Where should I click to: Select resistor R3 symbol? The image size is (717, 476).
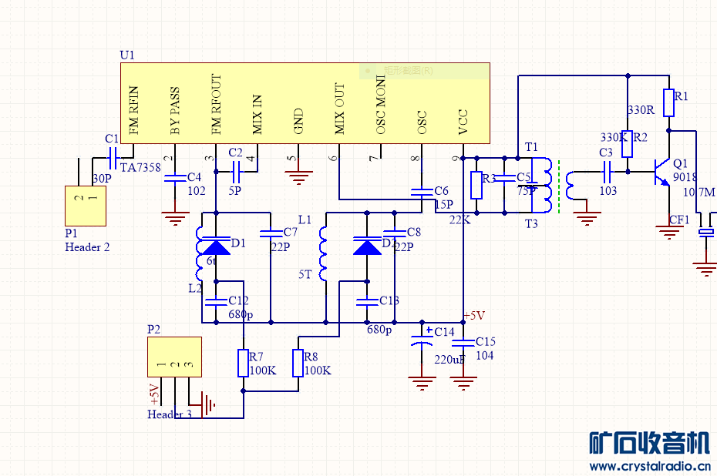click(x=476, y=186)
